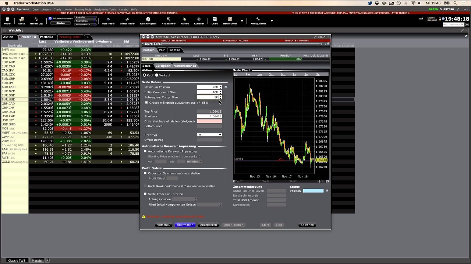Screen dimensions: 471x264
Task: Add a new watchlist tab with plus
Action: pyautogui.click(x=88, y=37)
